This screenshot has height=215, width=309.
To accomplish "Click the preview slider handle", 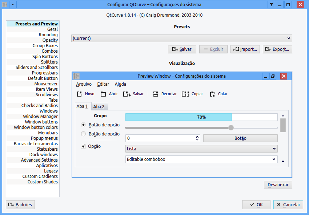I will [231, 127].
